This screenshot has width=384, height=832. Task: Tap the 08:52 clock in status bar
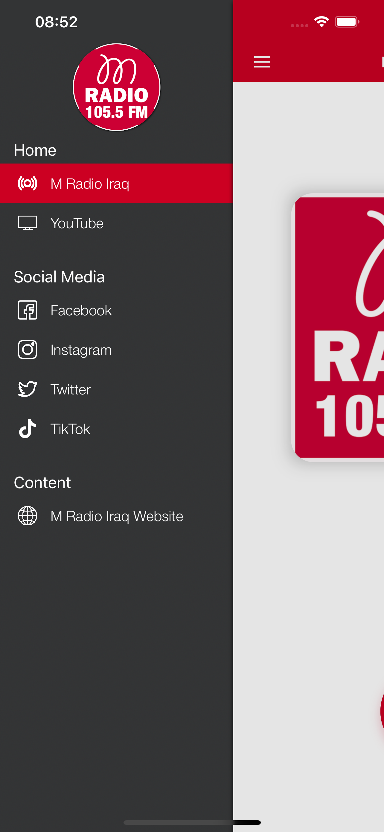point(57,22)
